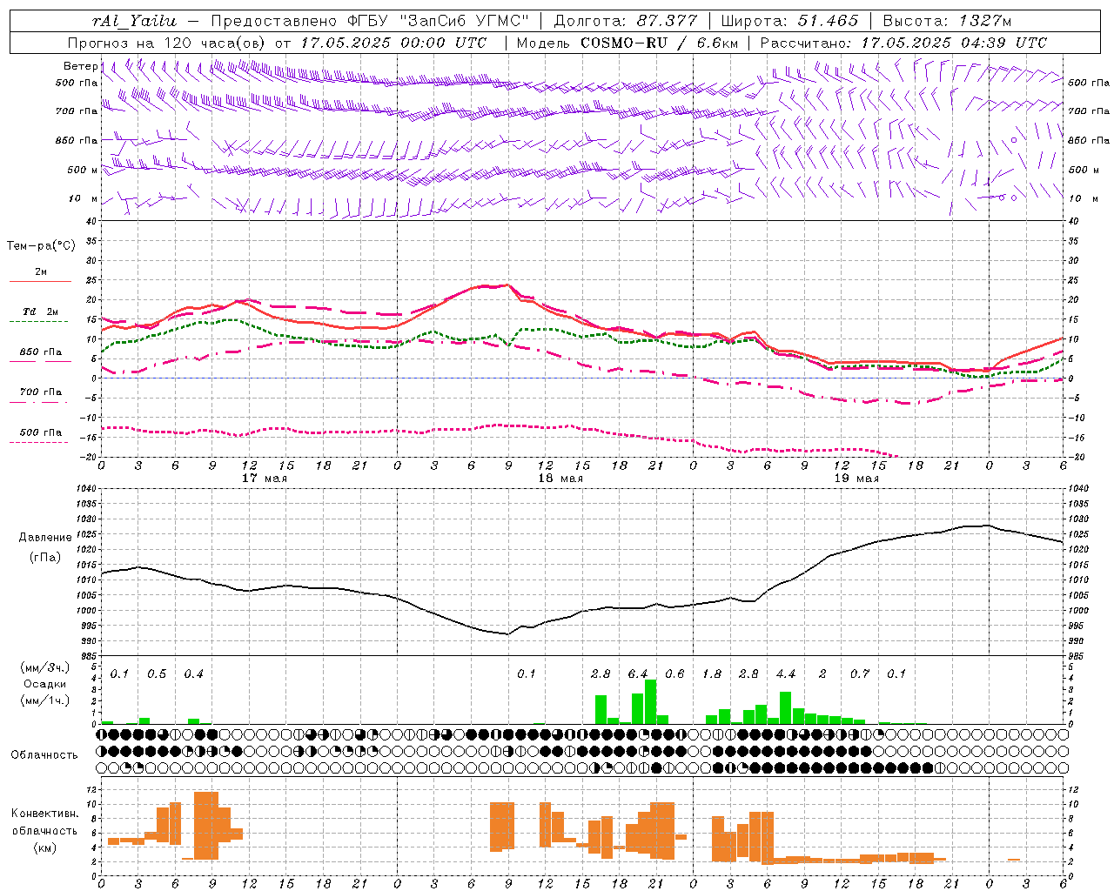
Task: Click the Высота: 1327м value
Action: tap(947, 22)
